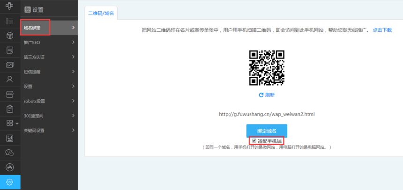Viewport: 403px width, 190px height.
Task: Open the 推广SEO menu item
Action: [49, 43]
